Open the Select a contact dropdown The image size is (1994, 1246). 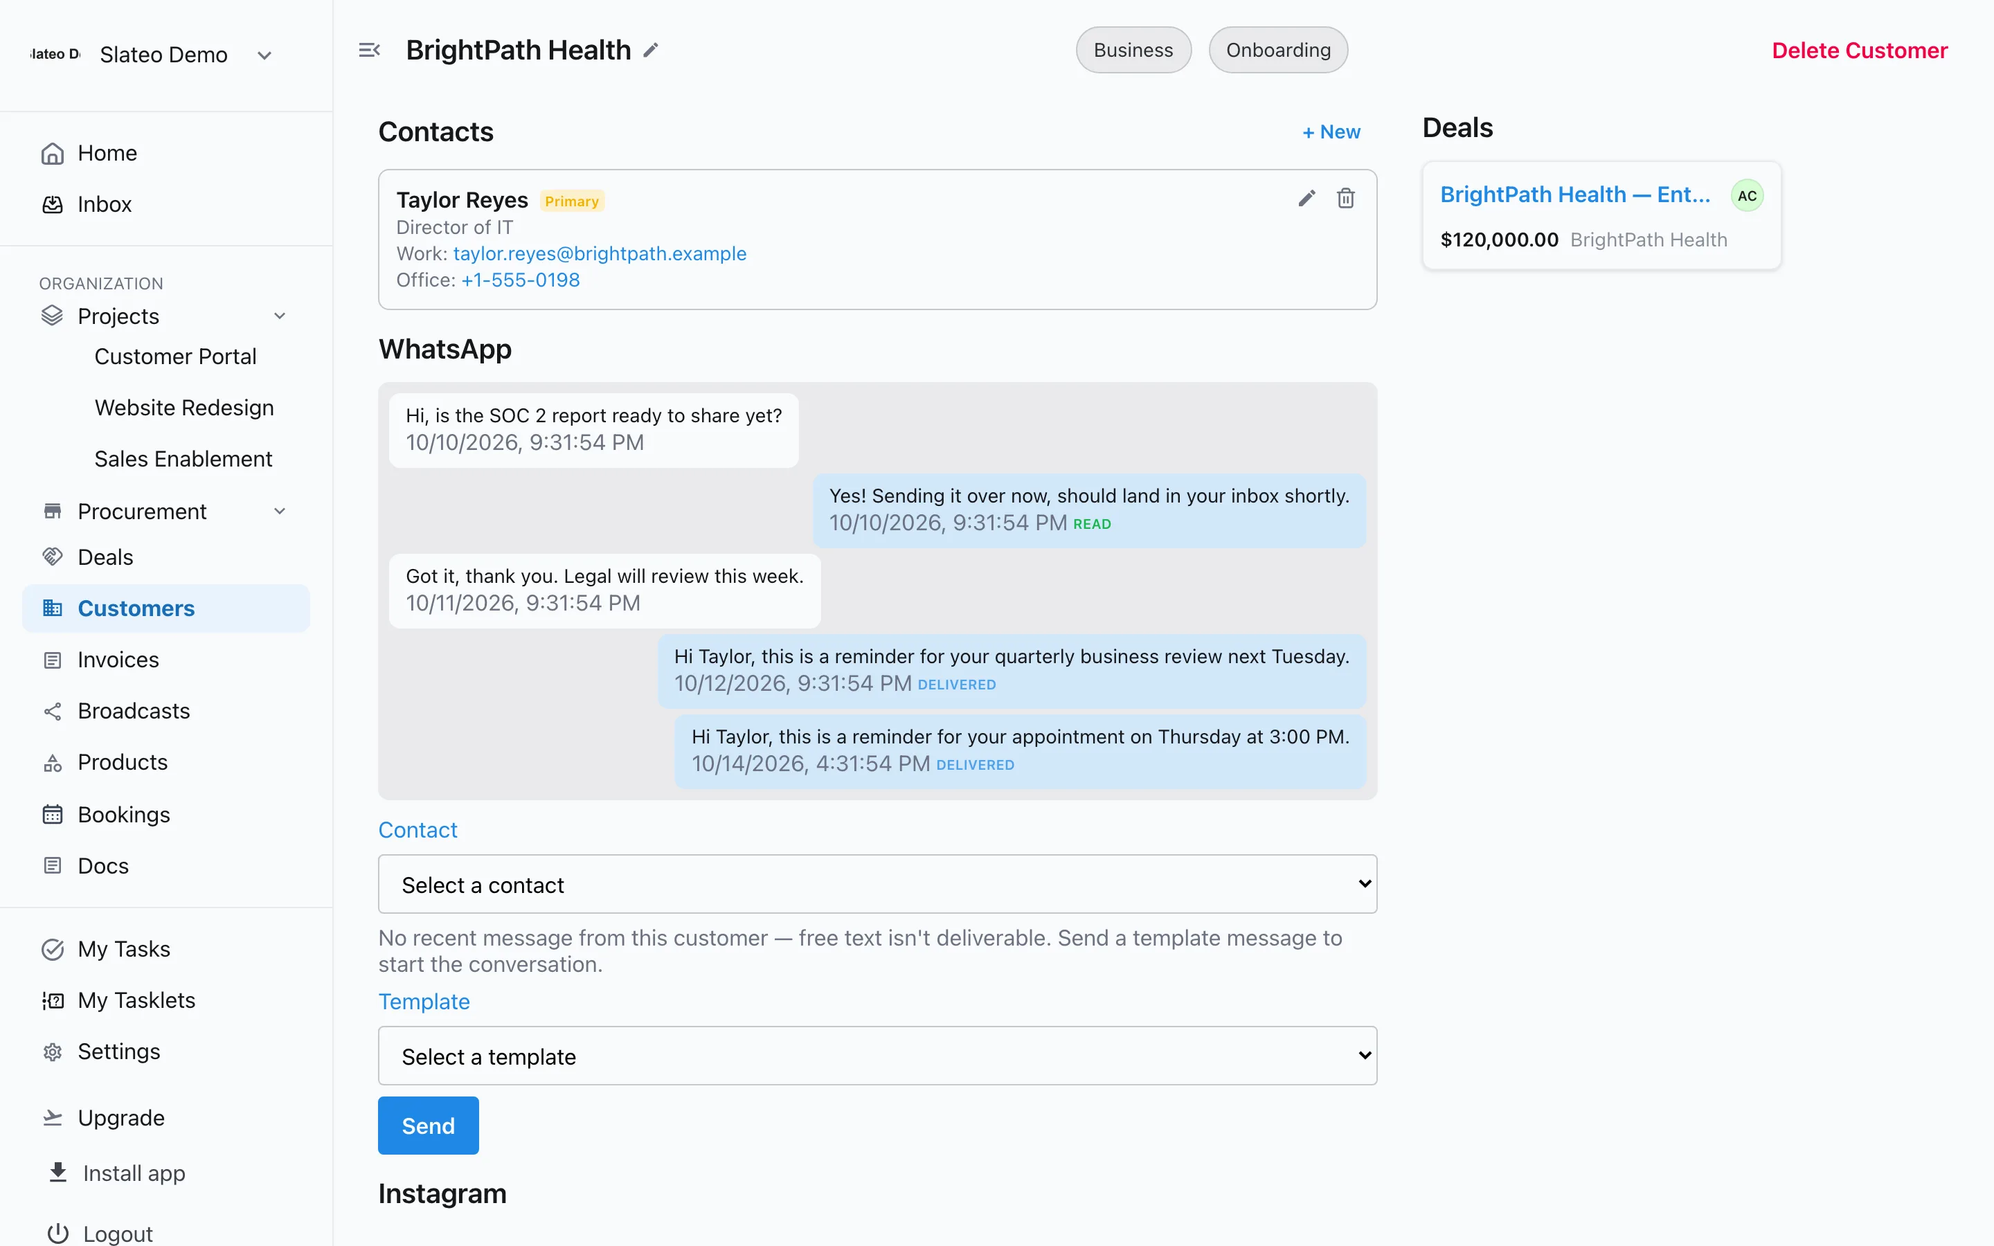tap(877, 883)
